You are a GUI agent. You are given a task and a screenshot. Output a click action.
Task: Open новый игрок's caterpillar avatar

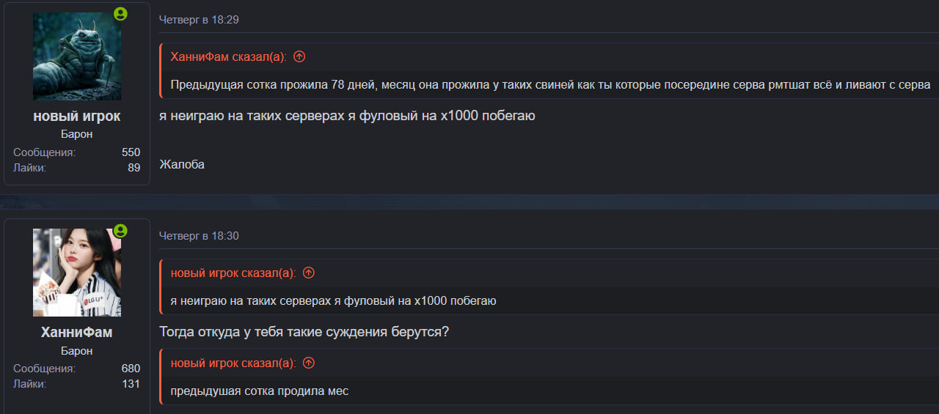(77, 56)
